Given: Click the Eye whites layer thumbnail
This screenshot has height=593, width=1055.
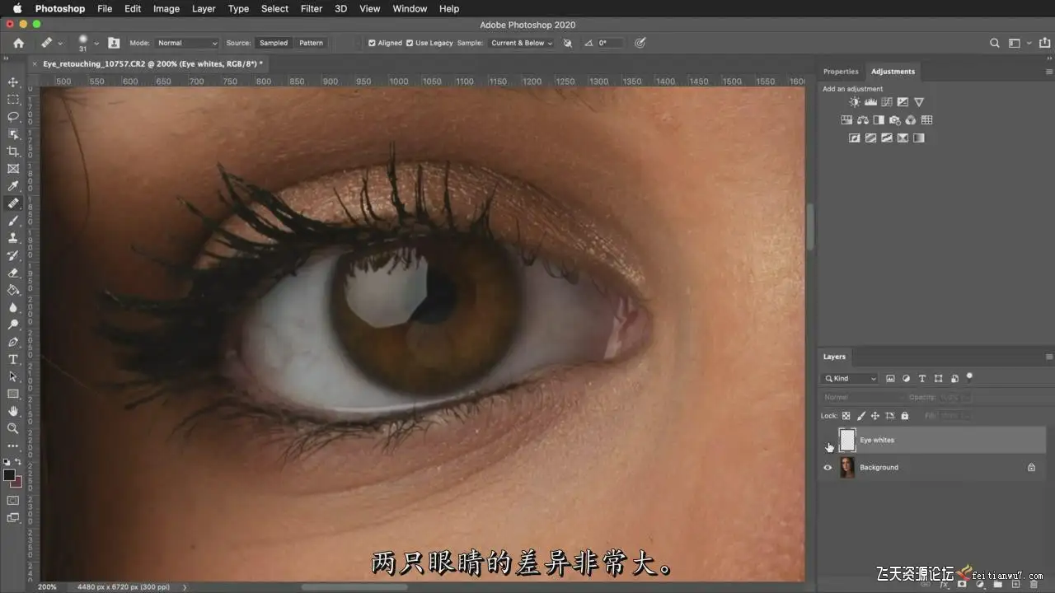Looking at the screenshot, I should (847, 441).
